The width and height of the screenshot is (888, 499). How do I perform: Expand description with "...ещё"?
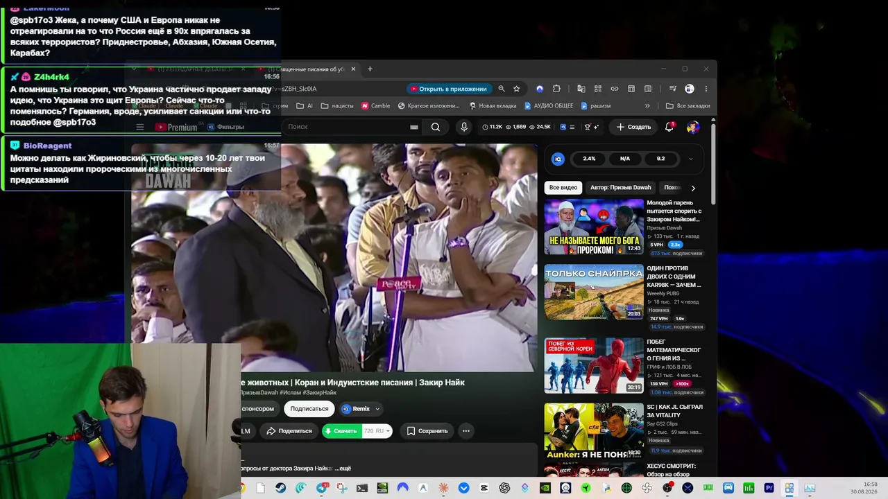click(343, 469)
